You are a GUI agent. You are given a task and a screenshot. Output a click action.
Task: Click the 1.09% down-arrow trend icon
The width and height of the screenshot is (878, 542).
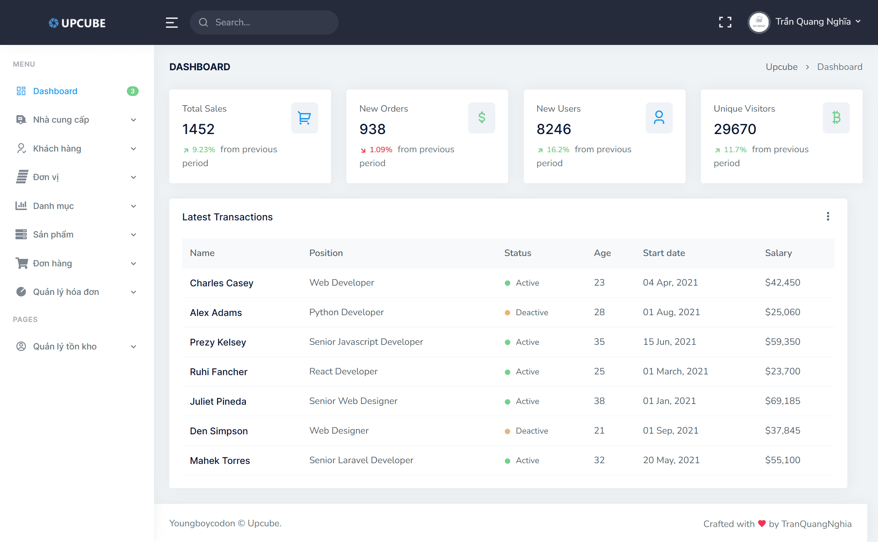(363, 150)
